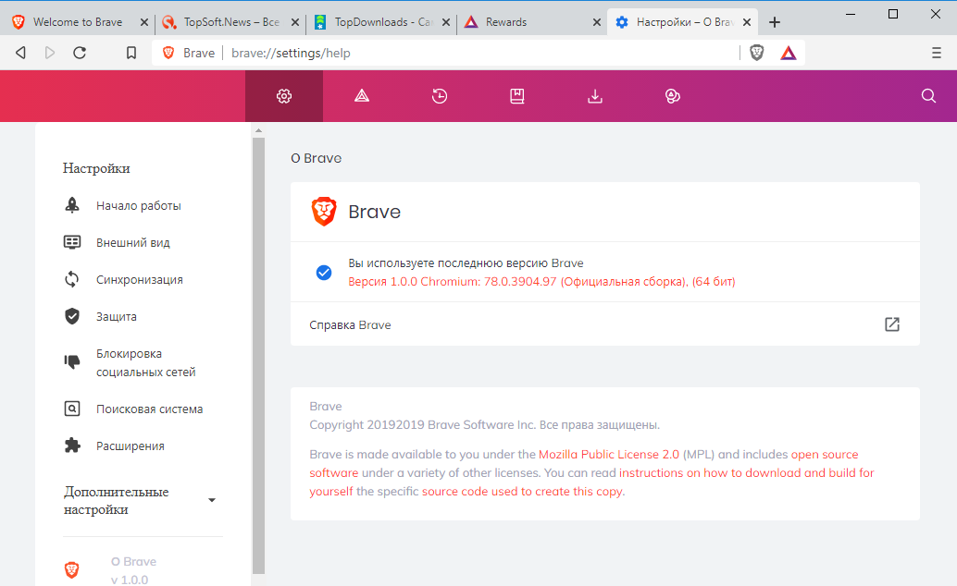Switch to TopSoft.News tab
957x586 pixels.
[231, 22]
